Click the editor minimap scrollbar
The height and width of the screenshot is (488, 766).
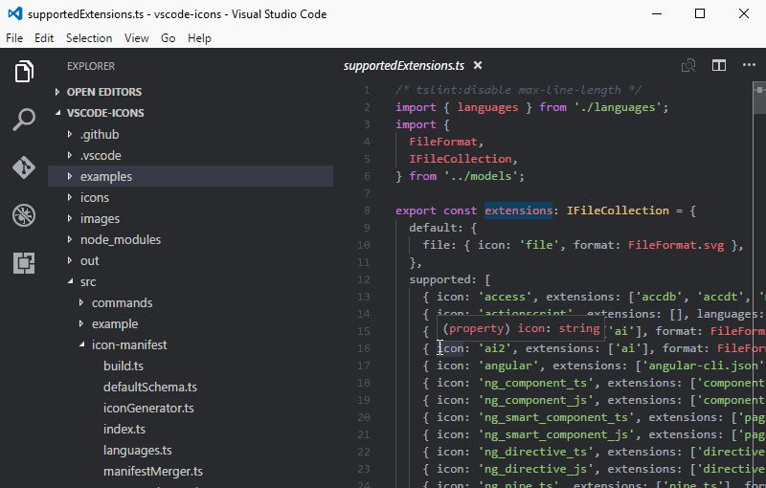point(759,98)
